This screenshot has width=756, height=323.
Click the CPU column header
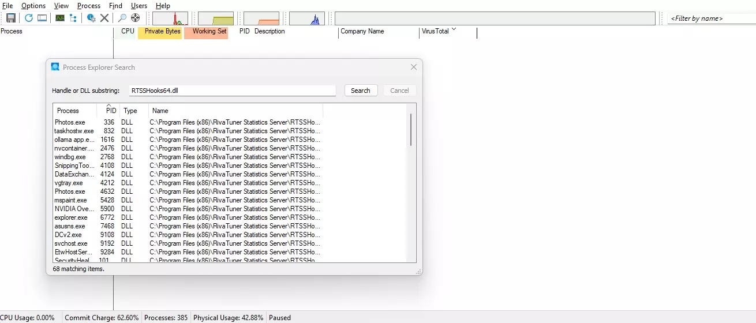[x=126, y=32]
